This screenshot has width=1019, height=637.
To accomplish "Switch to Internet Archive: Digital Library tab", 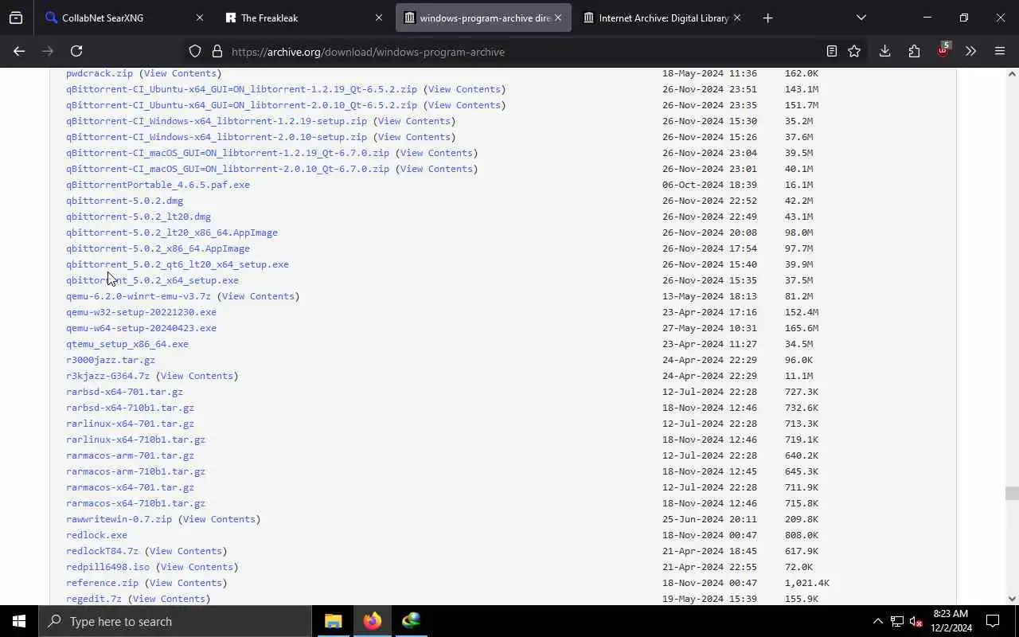I will tap(661, 18).
